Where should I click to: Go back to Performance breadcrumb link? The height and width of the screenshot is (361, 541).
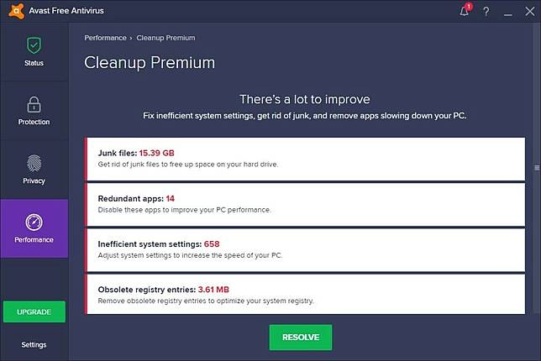coord(105,38)
